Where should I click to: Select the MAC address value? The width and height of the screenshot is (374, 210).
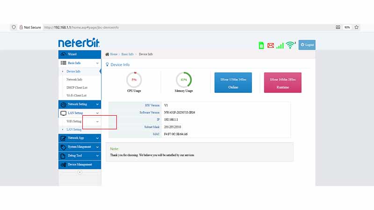coord(176,134)
